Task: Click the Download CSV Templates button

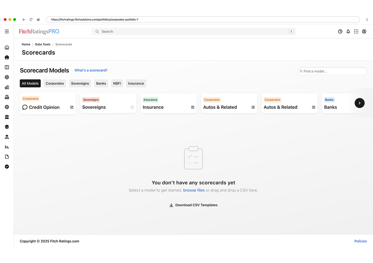Action: click(x=193, y=205)
